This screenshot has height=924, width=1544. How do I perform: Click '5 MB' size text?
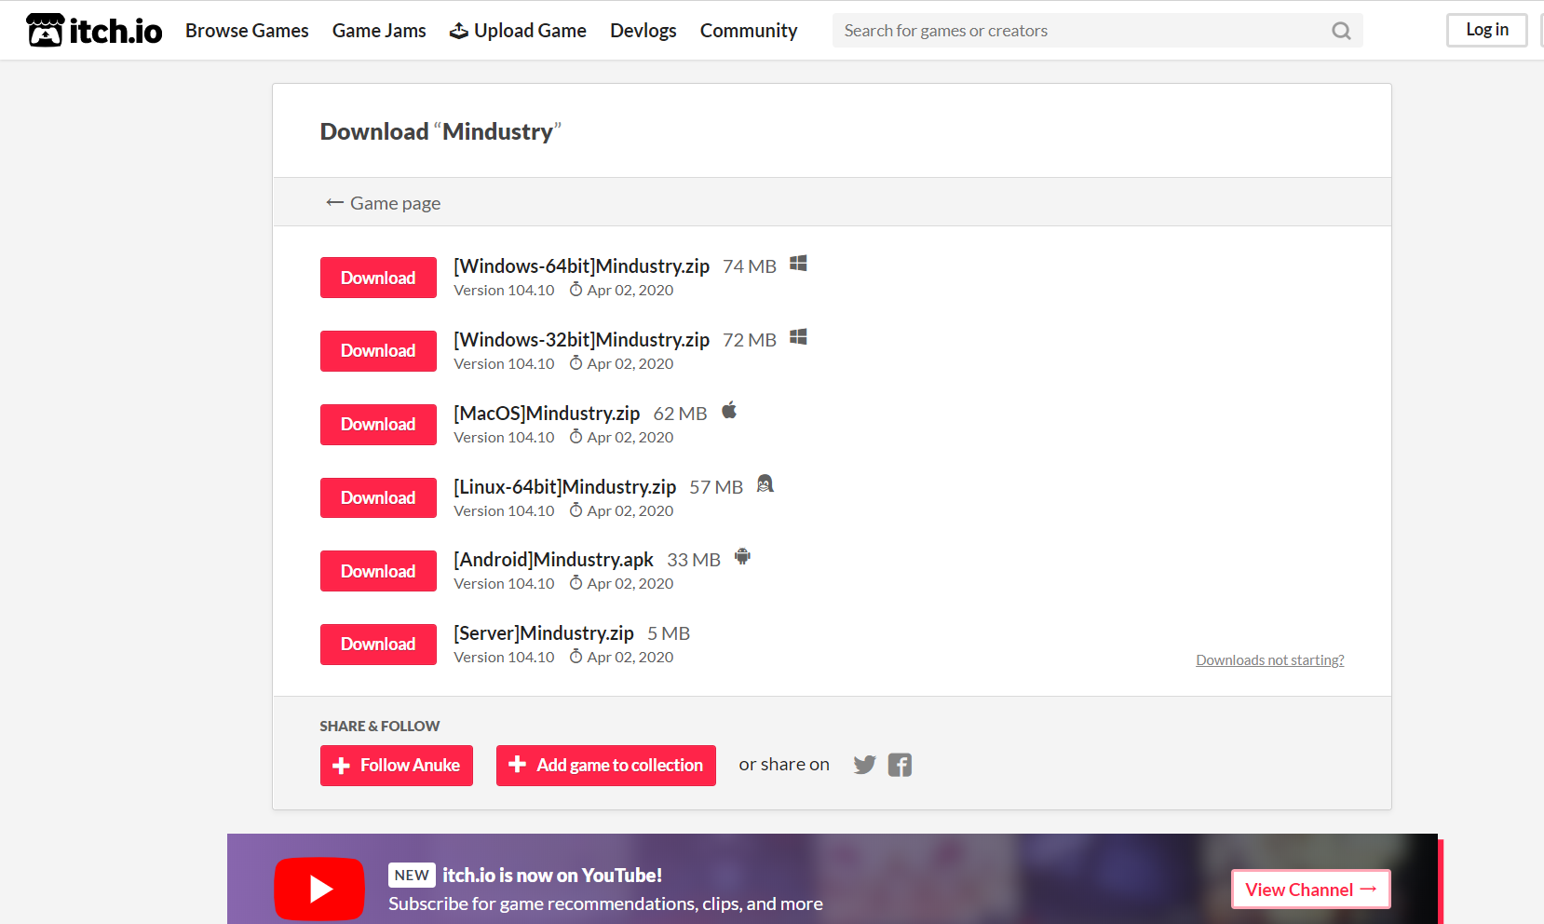[669, 633]
